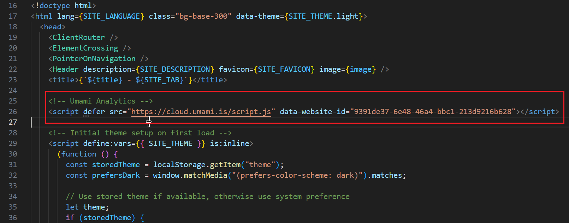Viewport: 569px width, 223px height.
Task: Click SITE_LANGUAGE in the html tag
Action: coord(111,16)
